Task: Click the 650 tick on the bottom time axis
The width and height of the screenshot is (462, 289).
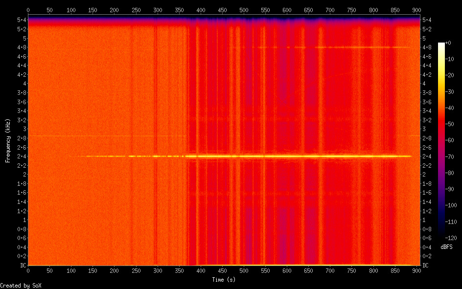Action: coord(309,270)
